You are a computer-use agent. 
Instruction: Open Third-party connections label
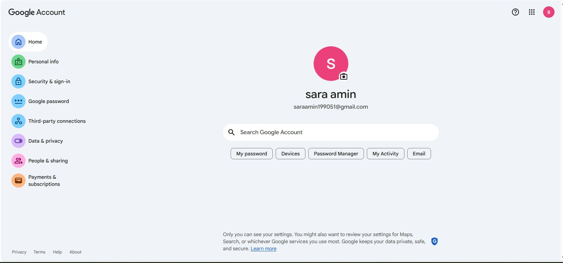coord(57,121)
